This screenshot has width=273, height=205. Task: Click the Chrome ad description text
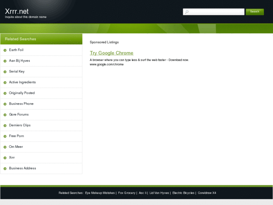coord(139,60)
